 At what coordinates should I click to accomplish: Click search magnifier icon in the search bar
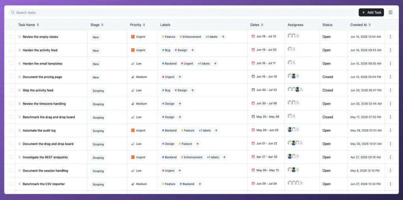pos(13,12)
